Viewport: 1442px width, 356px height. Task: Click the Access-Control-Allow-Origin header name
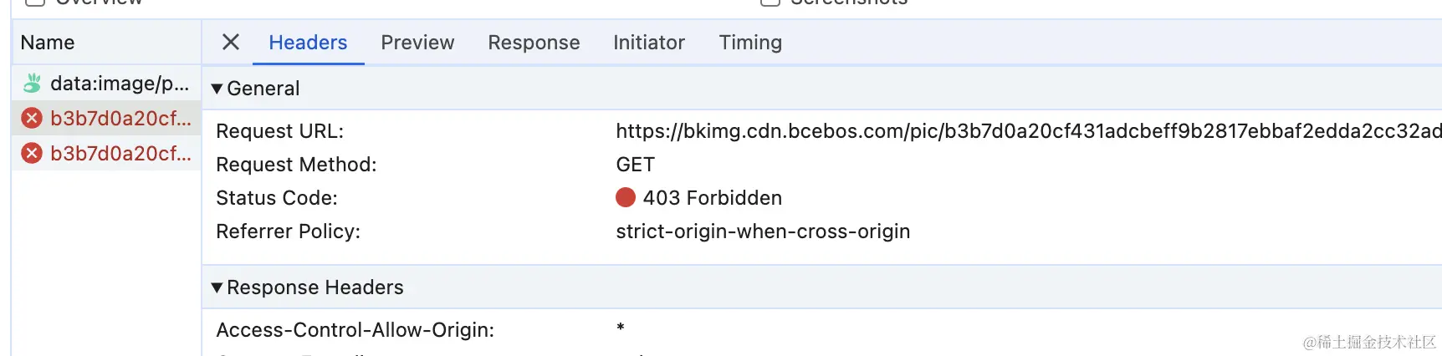tap(355, 330)
